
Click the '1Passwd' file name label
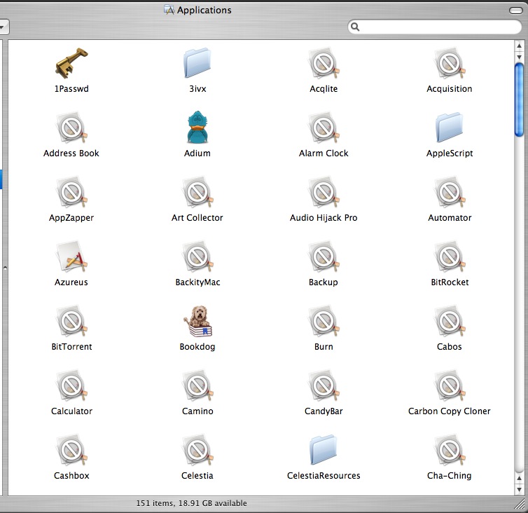pyautogui.click(x=71, y=88)
